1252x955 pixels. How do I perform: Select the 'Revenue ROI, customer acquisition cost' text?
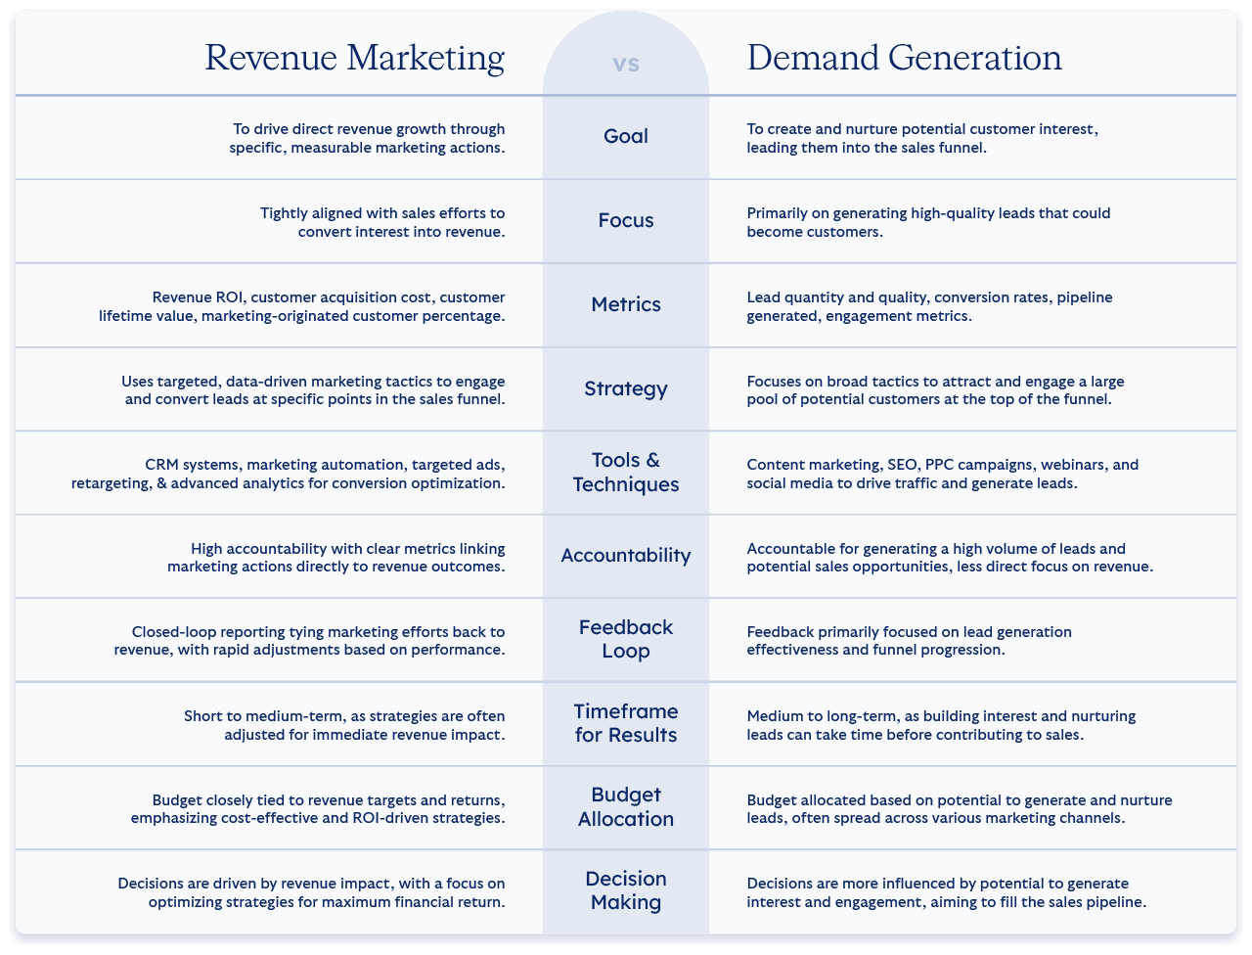302,306
